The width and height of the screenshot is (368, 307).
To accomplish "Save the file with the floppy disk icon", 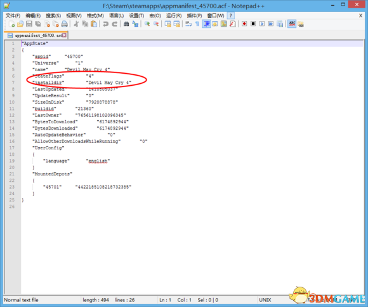I will 29,24.
